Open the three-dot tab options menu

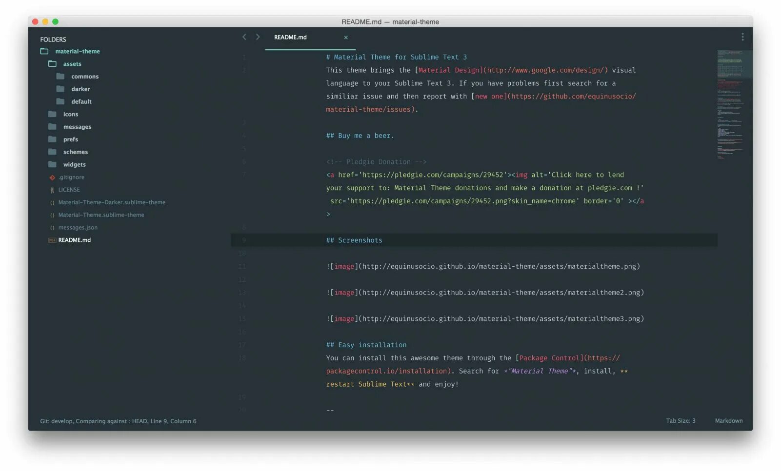(742, 37)
